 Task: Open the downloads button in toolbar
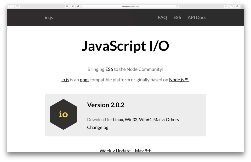[237, 6]
